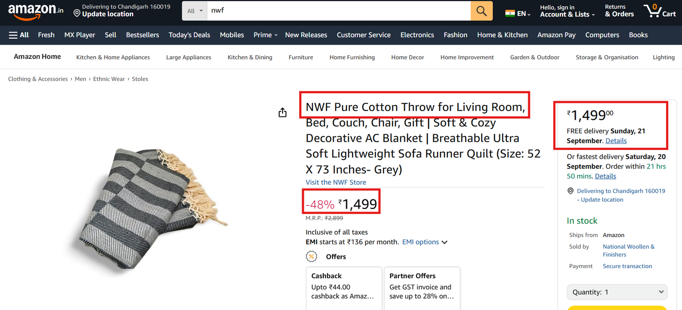Expand the Quantity dropdown
Screen dimensions: 682x310
(x=617, y=292)
